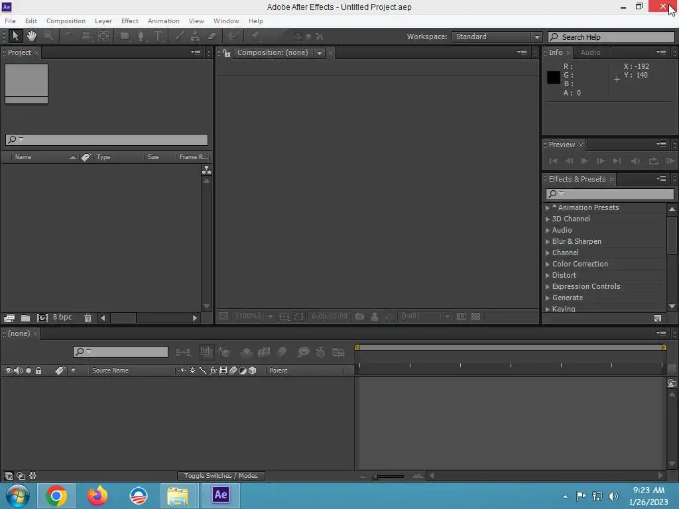Select the Unified Camera tool

[87, 36]
